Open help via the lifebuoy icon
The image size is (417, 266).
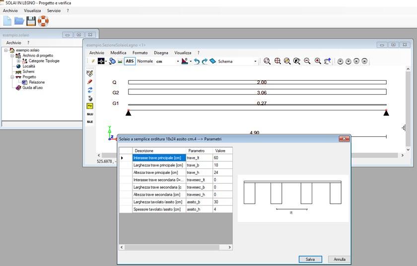[43, 21]
